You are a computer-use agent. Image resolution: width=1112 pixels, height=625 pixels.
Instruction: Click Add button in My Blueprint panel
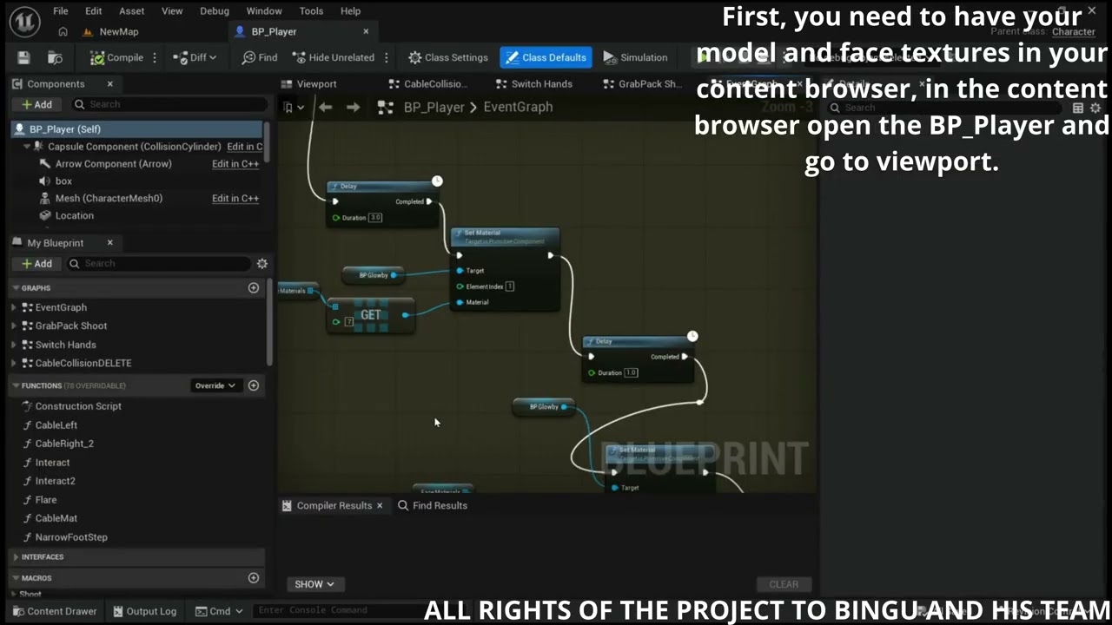click(x=36, y=264)
